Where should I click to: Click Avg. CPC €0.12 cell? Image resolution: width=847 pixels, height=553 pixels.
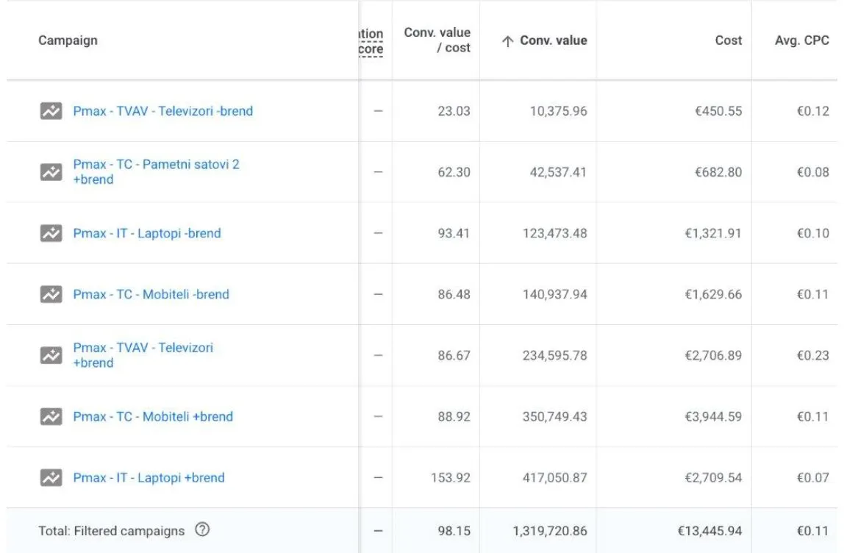(x=813, y=111)
